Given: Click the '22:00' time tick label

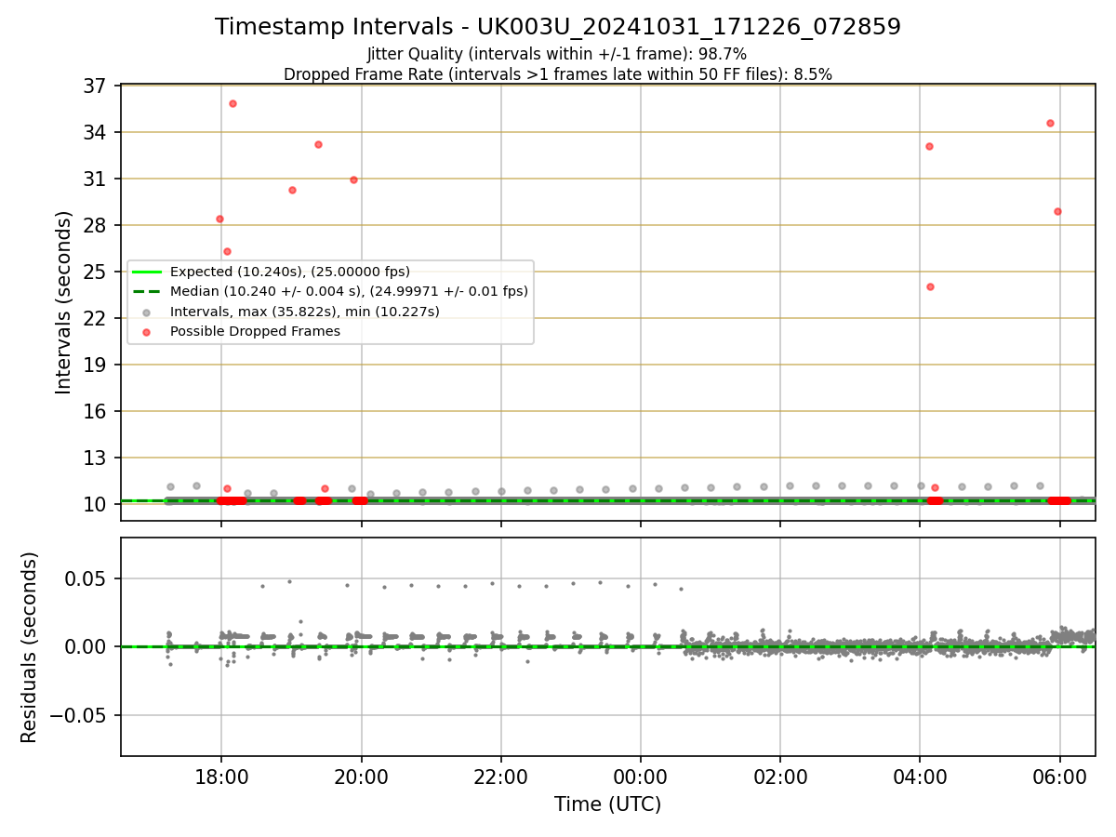Looking at the screenshot, I should pyautogui.click(x=501, y=776).
